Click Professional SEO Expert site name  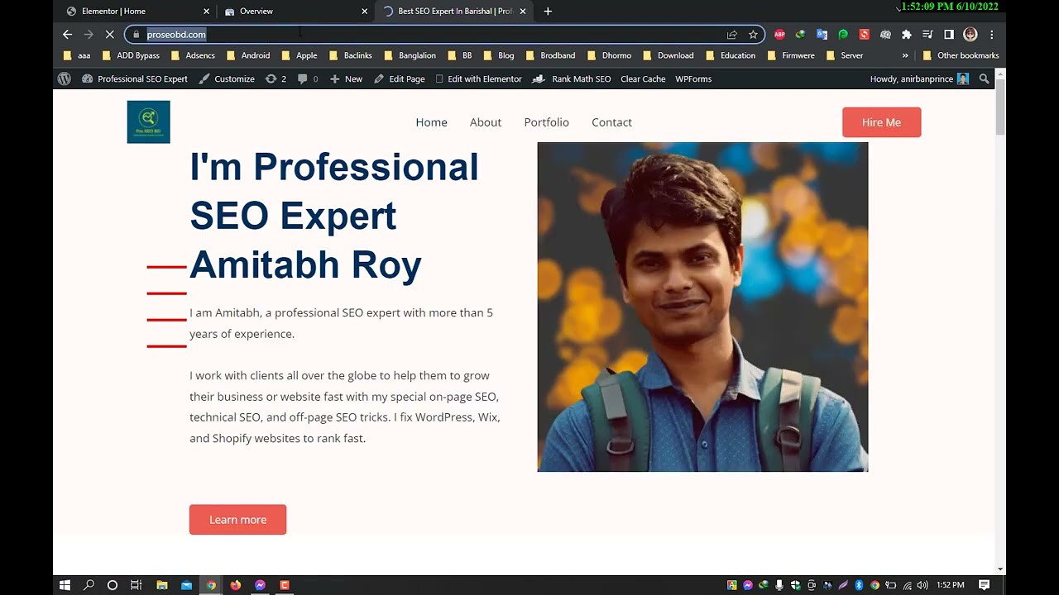click(135, 79)
